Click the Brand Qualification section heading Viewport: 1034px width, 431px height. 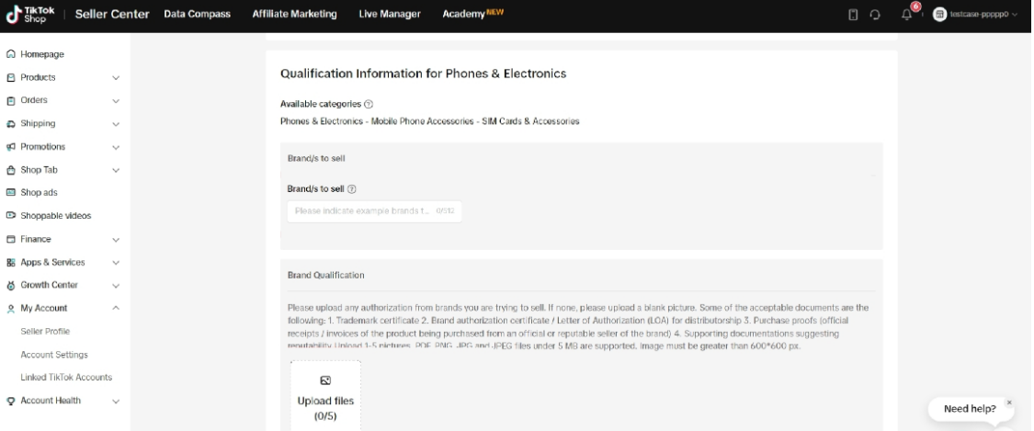point(325,275)
